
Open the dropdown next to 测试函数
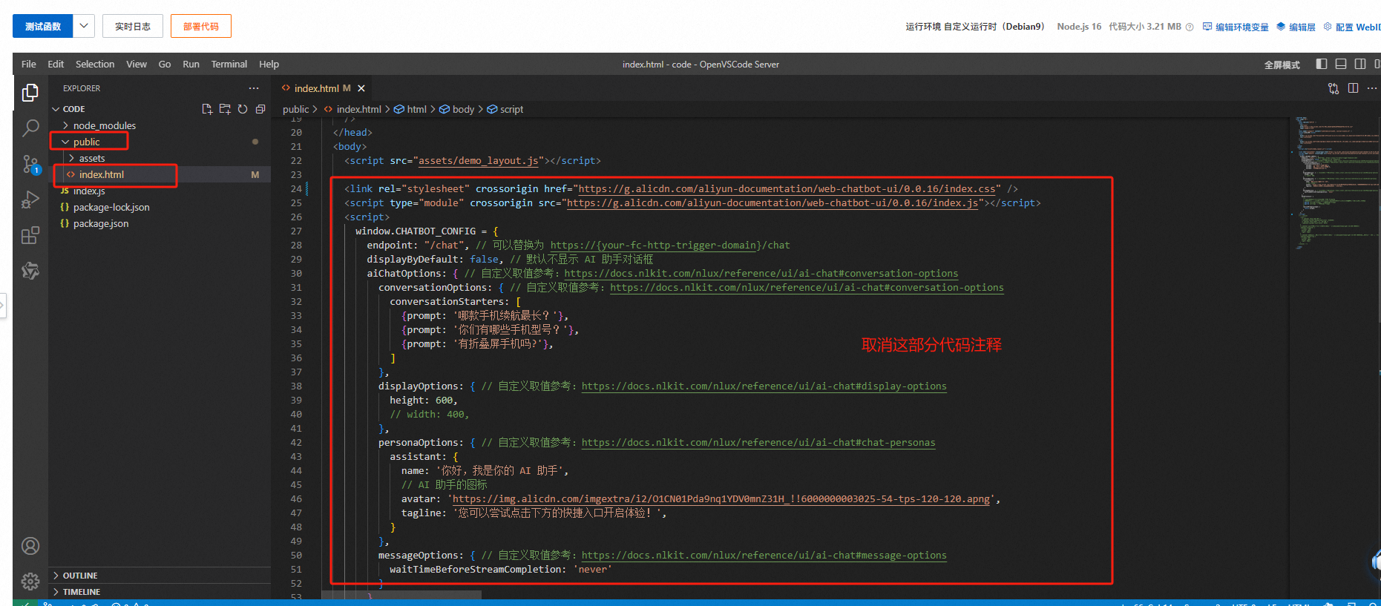pos(84,26)
